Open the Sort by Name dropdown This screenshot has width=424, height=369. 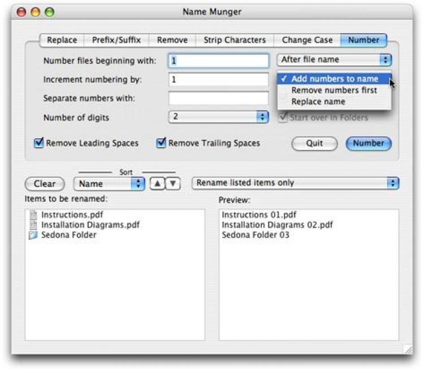[109, 184]
